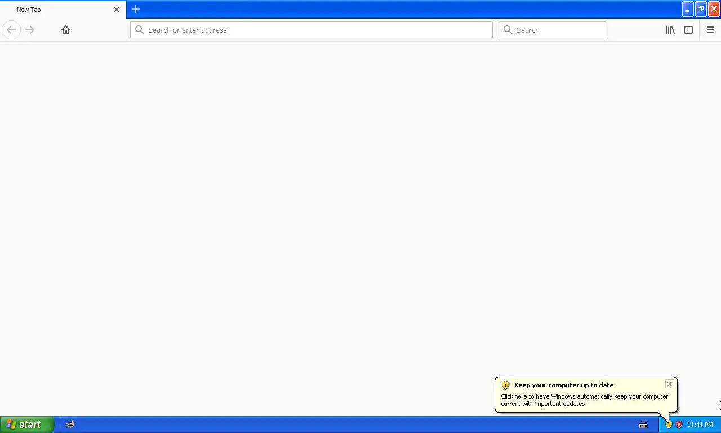
Task: Click the magnifier in the search box
Action: click(508, 30)
